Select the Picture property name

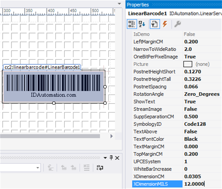[x=141, y=64]
